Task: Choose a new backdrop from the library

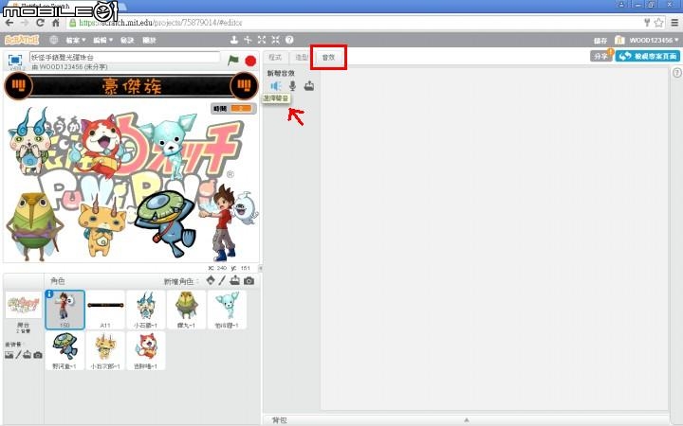Action: click(x=9, y=355)
